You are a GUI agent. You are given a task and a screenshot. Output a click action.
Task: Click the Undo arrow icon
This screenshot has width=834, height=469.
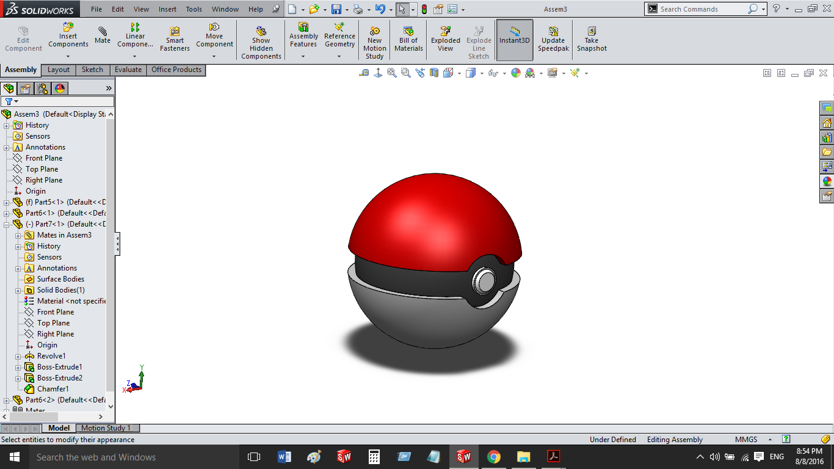380,9
